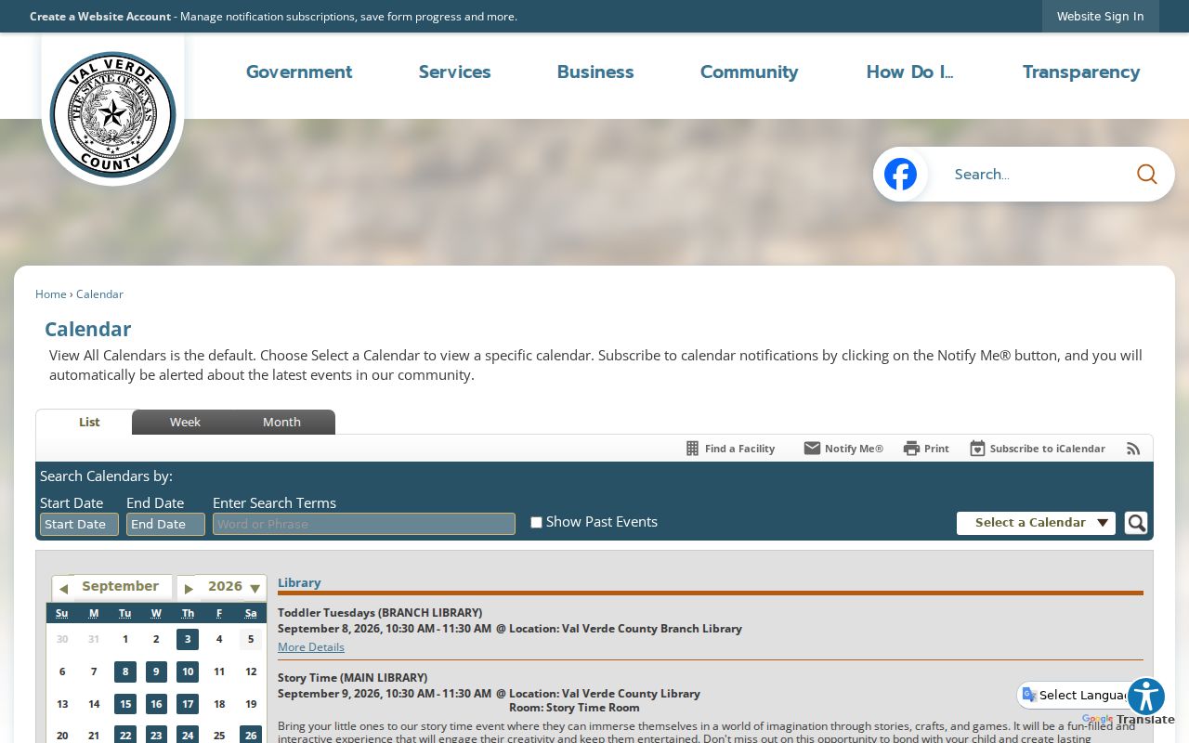Viewport: 1189px width, 743px height.
Task: Open the Government menu
Action: (299, 72)
